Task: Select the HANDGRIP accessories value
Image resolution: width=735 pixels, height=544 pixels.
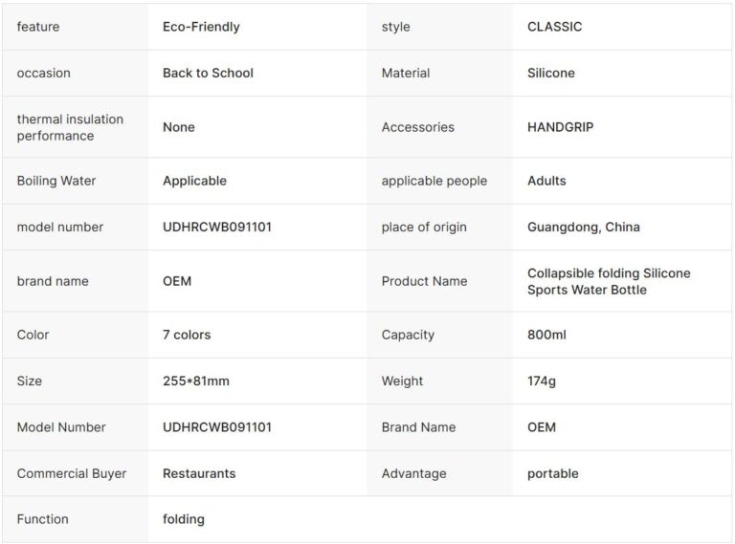Action: 560,127
